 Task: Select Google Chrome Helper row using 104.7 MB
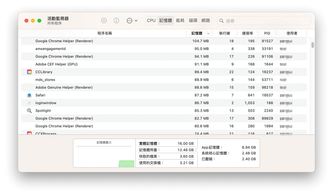click(164, 41)
